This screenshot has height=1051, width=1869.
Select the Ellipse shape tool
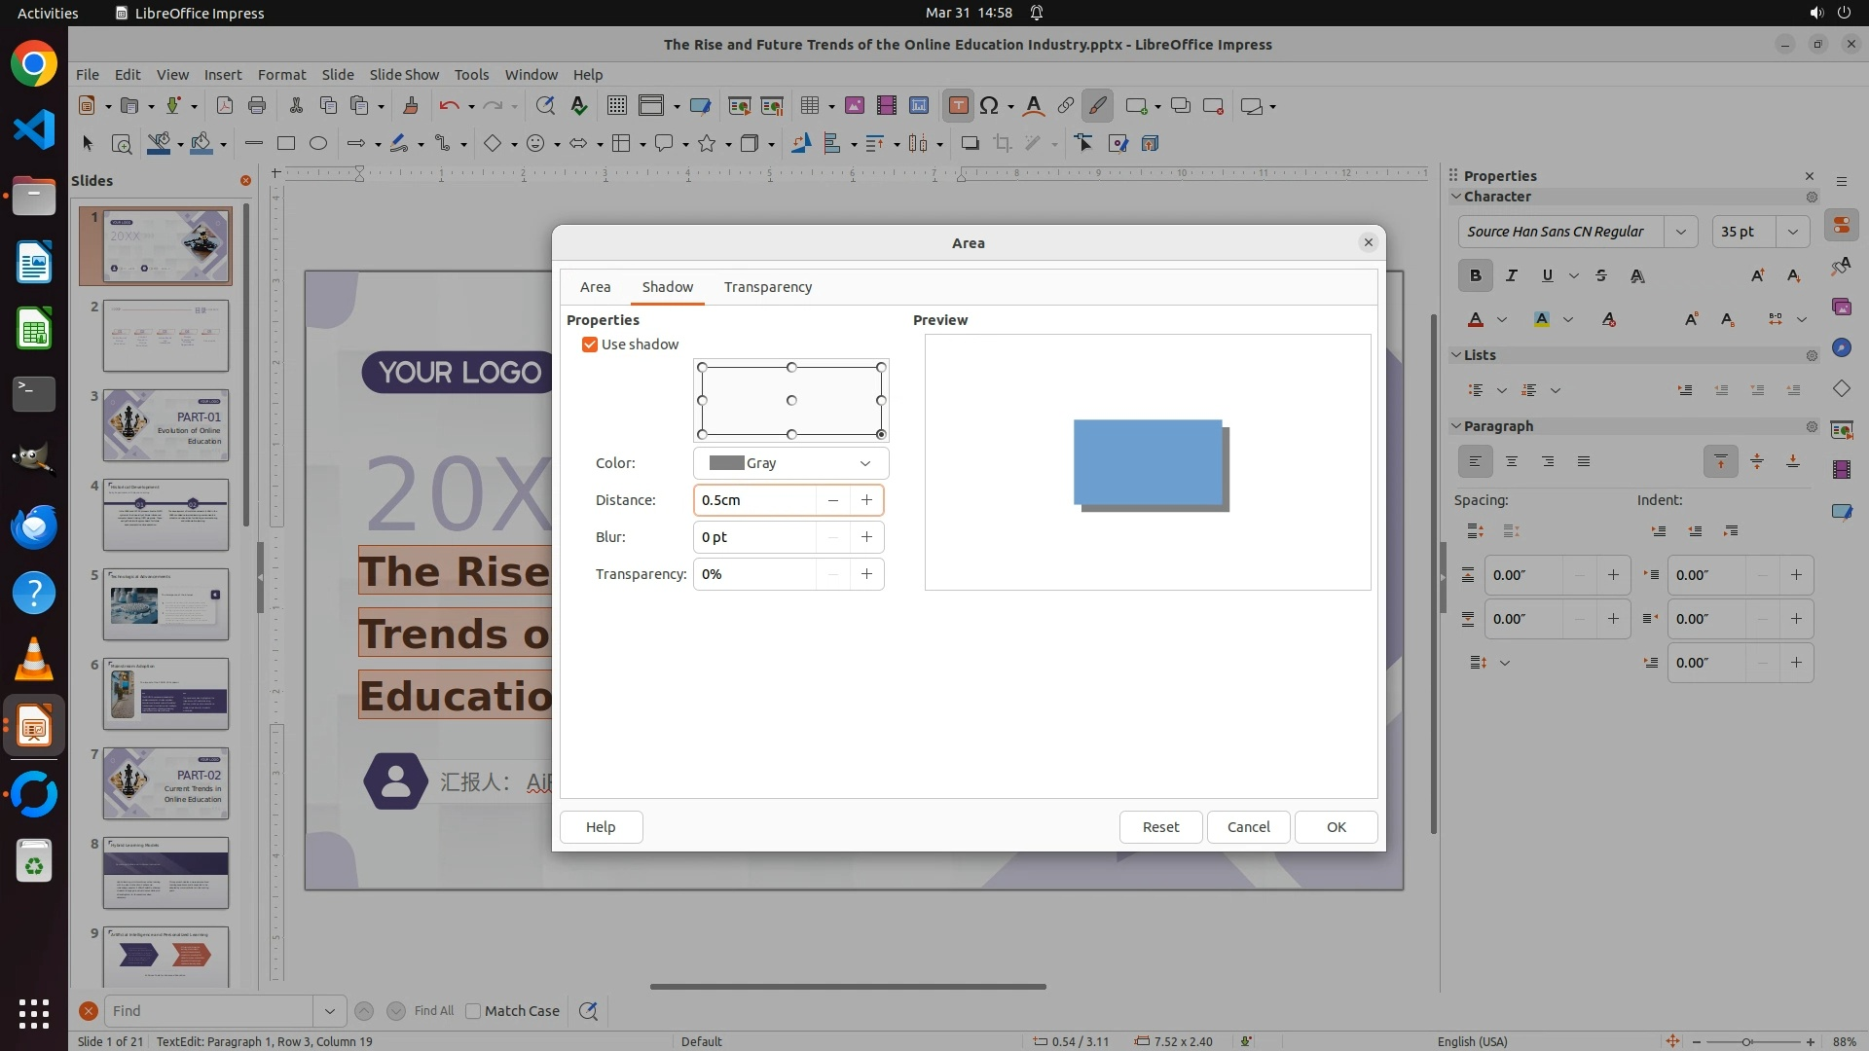tap(317, 143)
